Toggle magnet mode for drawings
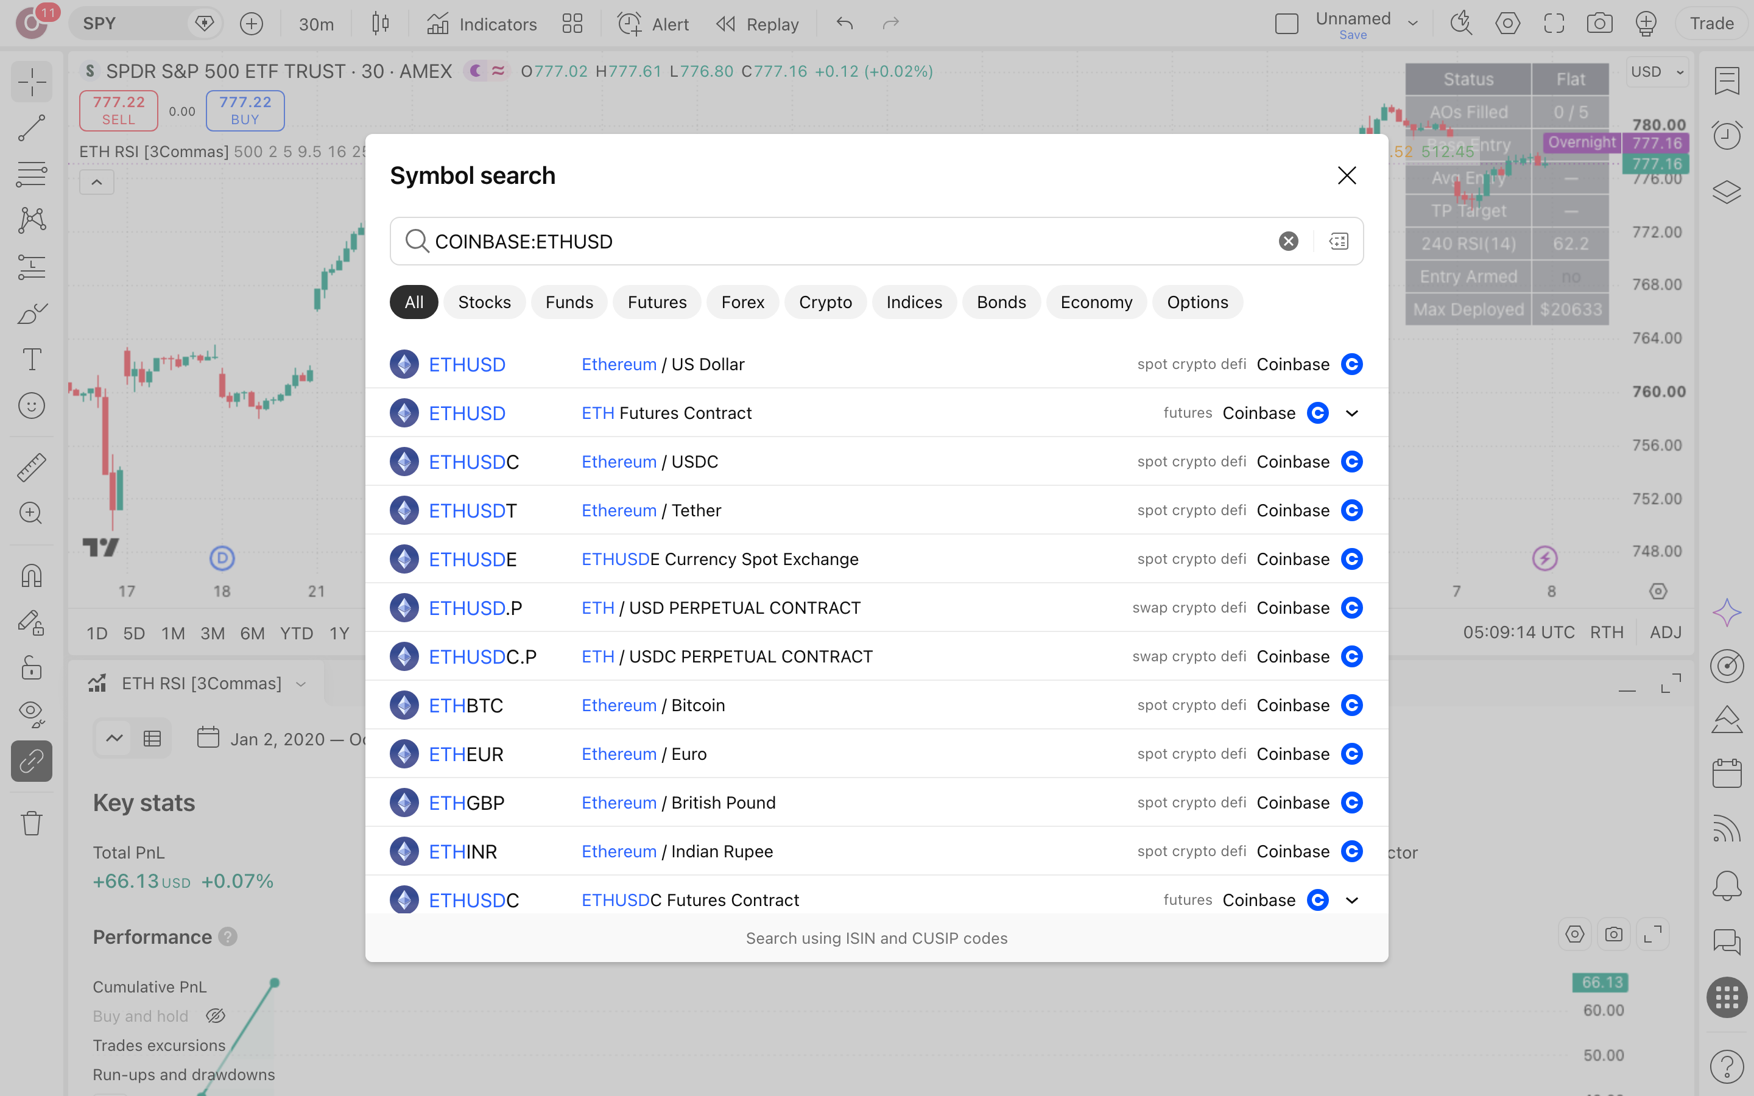1754x1096 pixels. pos(32,576)
